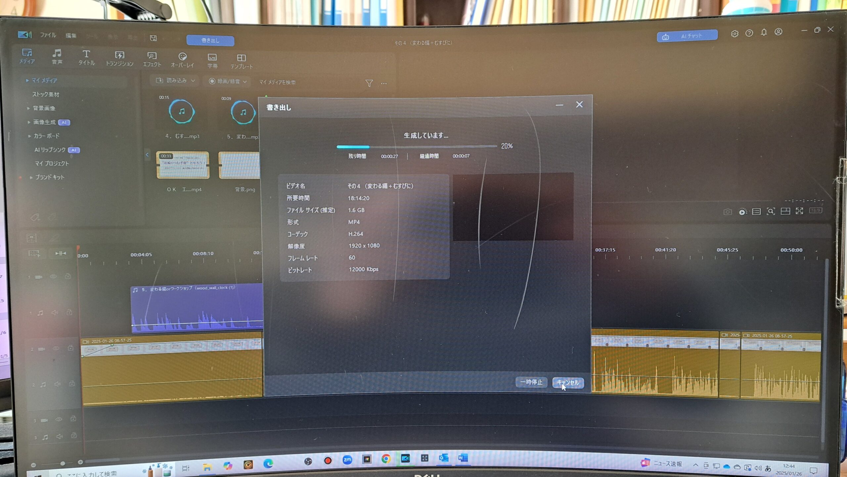This screenshot has width=847, height=477.
Task: Click the timeline zoom slider handle
Action: (x=63, y=463)
